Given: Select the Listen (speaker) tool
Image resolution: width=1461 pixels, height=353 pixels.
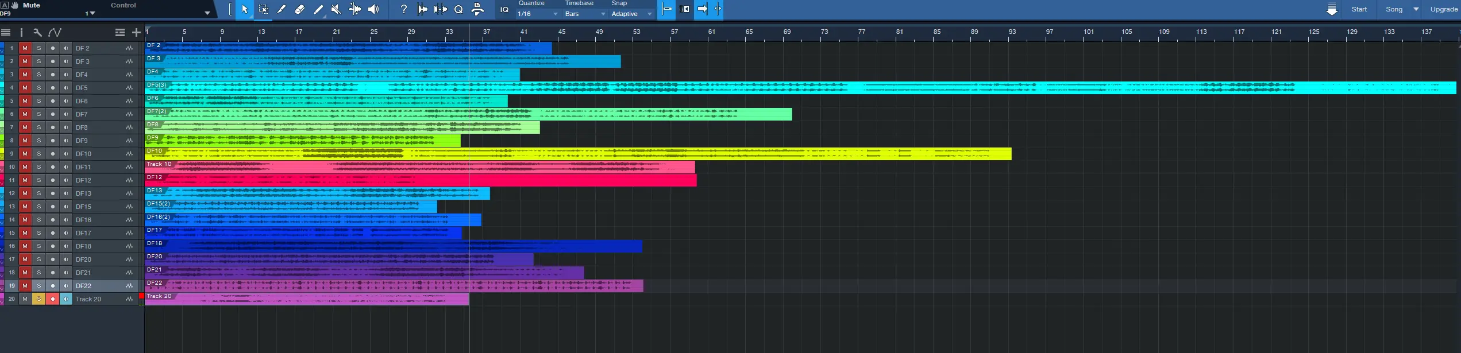Looking at the screenshot, I should (373, 9).
